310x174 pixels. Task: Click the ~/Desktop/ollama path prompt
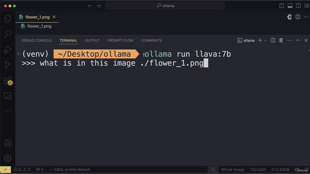click(96, 54)
